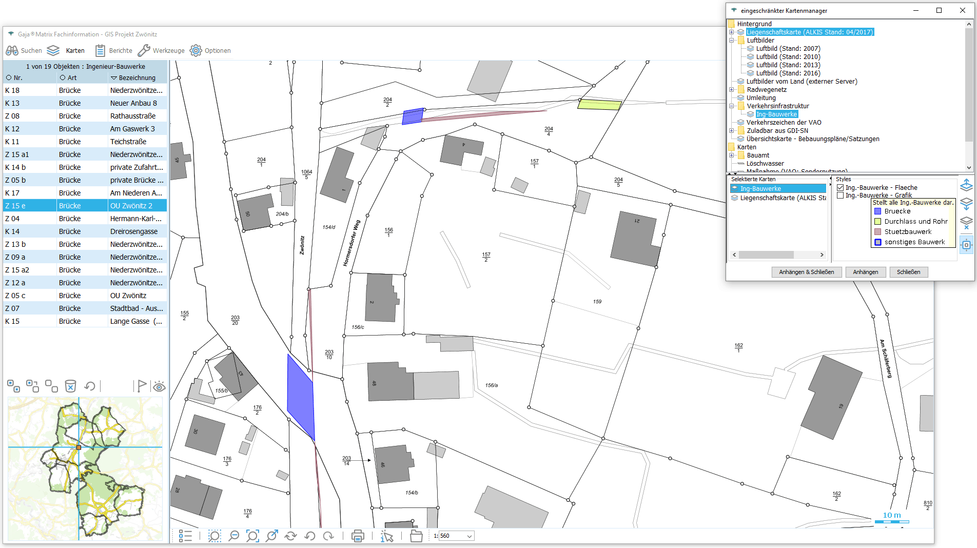
Task: Select row Z 05 c OU Zwönitz
Action: tap(85, 296)
